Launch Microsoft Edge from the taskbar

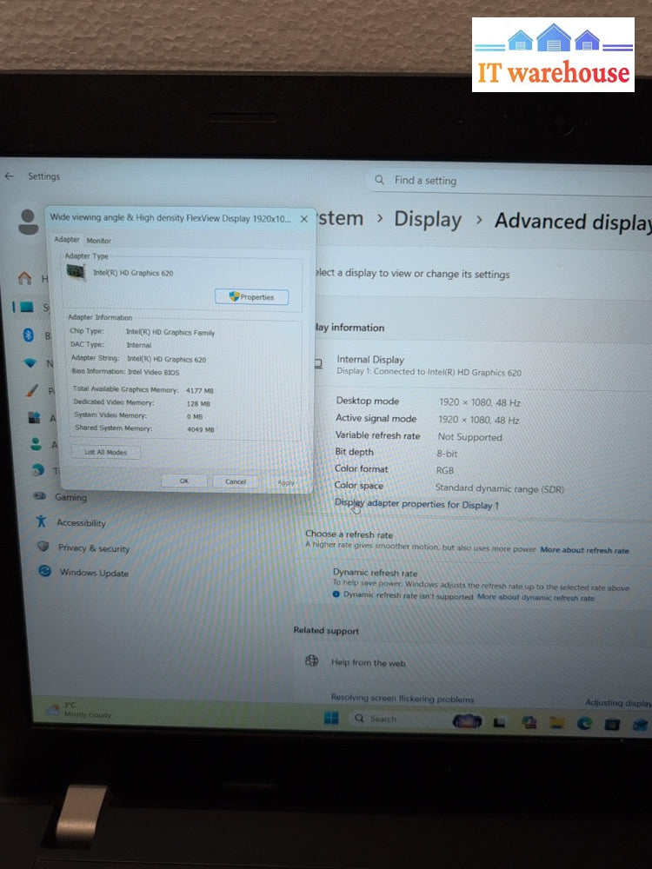[584, 723]
